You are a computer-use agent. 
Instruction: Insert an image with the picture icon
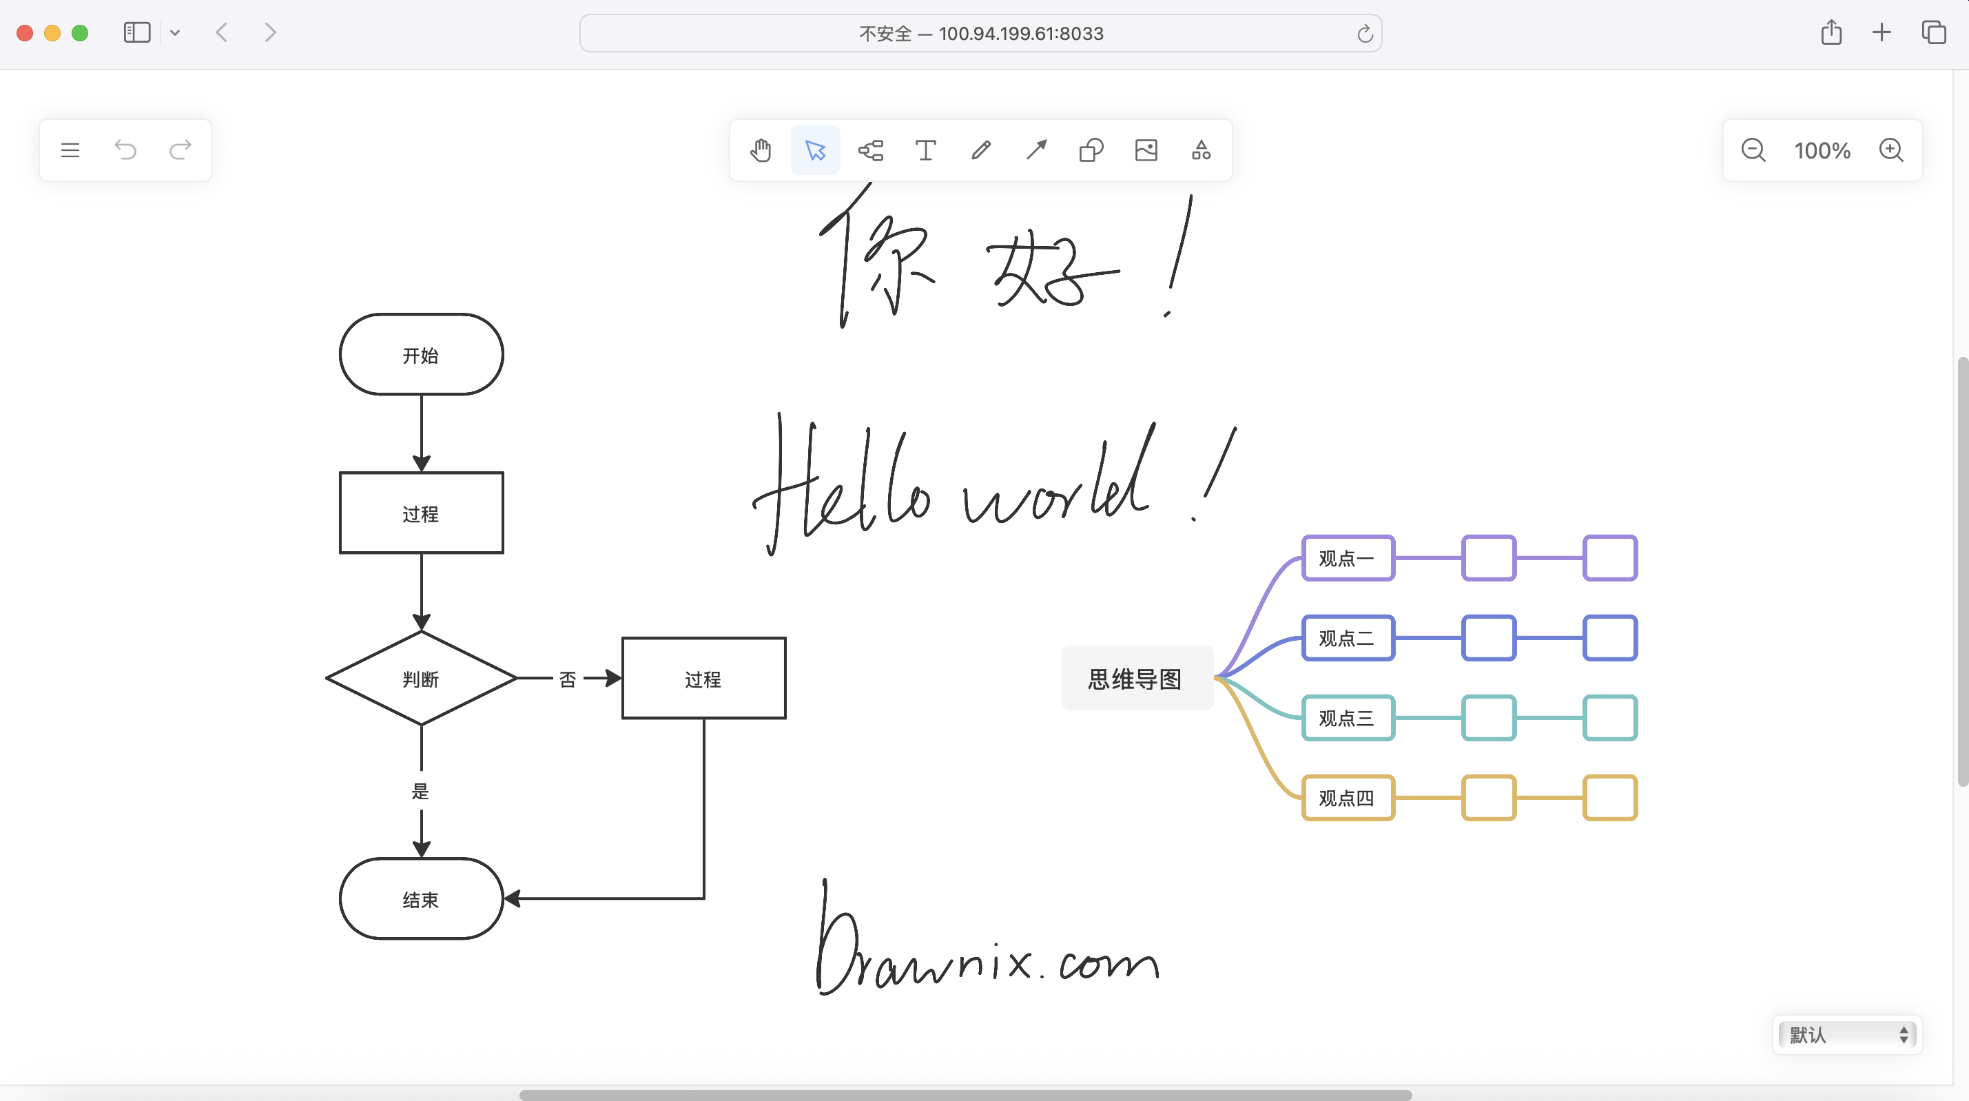1146,150
